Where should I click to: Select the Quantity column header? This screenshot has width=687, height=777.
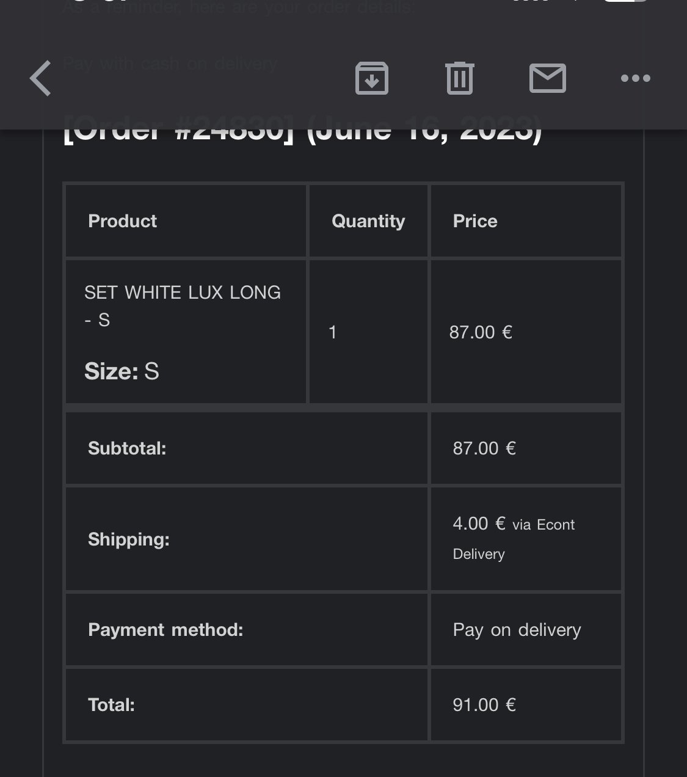(x=368, y=221)
